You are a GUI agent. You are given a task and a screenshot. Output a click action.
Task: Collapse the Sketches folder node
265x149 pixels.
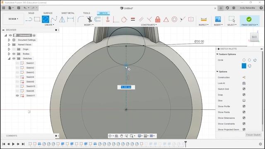[9, 58]
